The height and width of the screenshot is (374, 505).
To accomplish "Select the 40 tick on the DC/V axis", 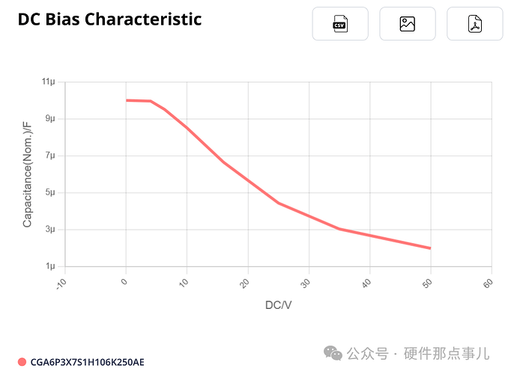I will point(367,281).
